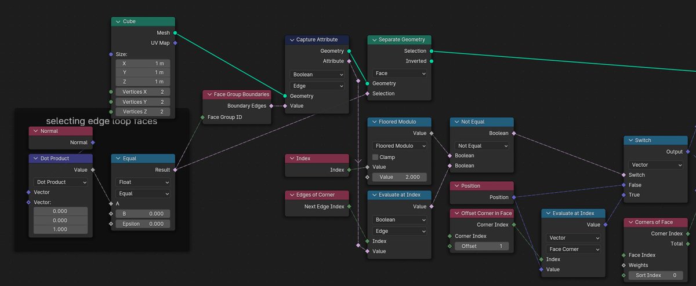Collapse the Index node
696x286 pixels.
pyautogui.click(x=291, y=159)
